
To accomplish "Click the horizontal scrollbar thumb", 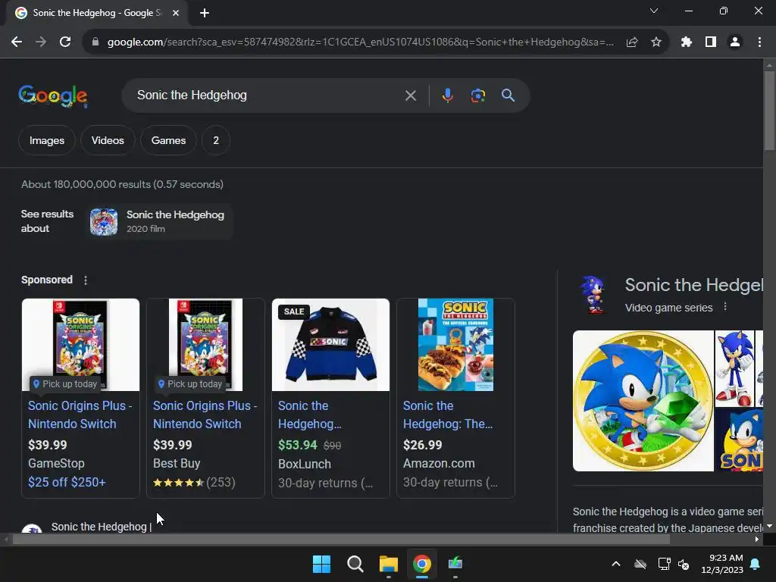I will [x=341, y=540].
